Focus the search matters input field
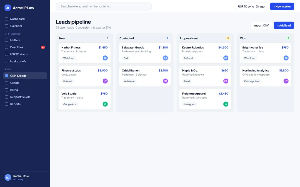 [104, 6]
